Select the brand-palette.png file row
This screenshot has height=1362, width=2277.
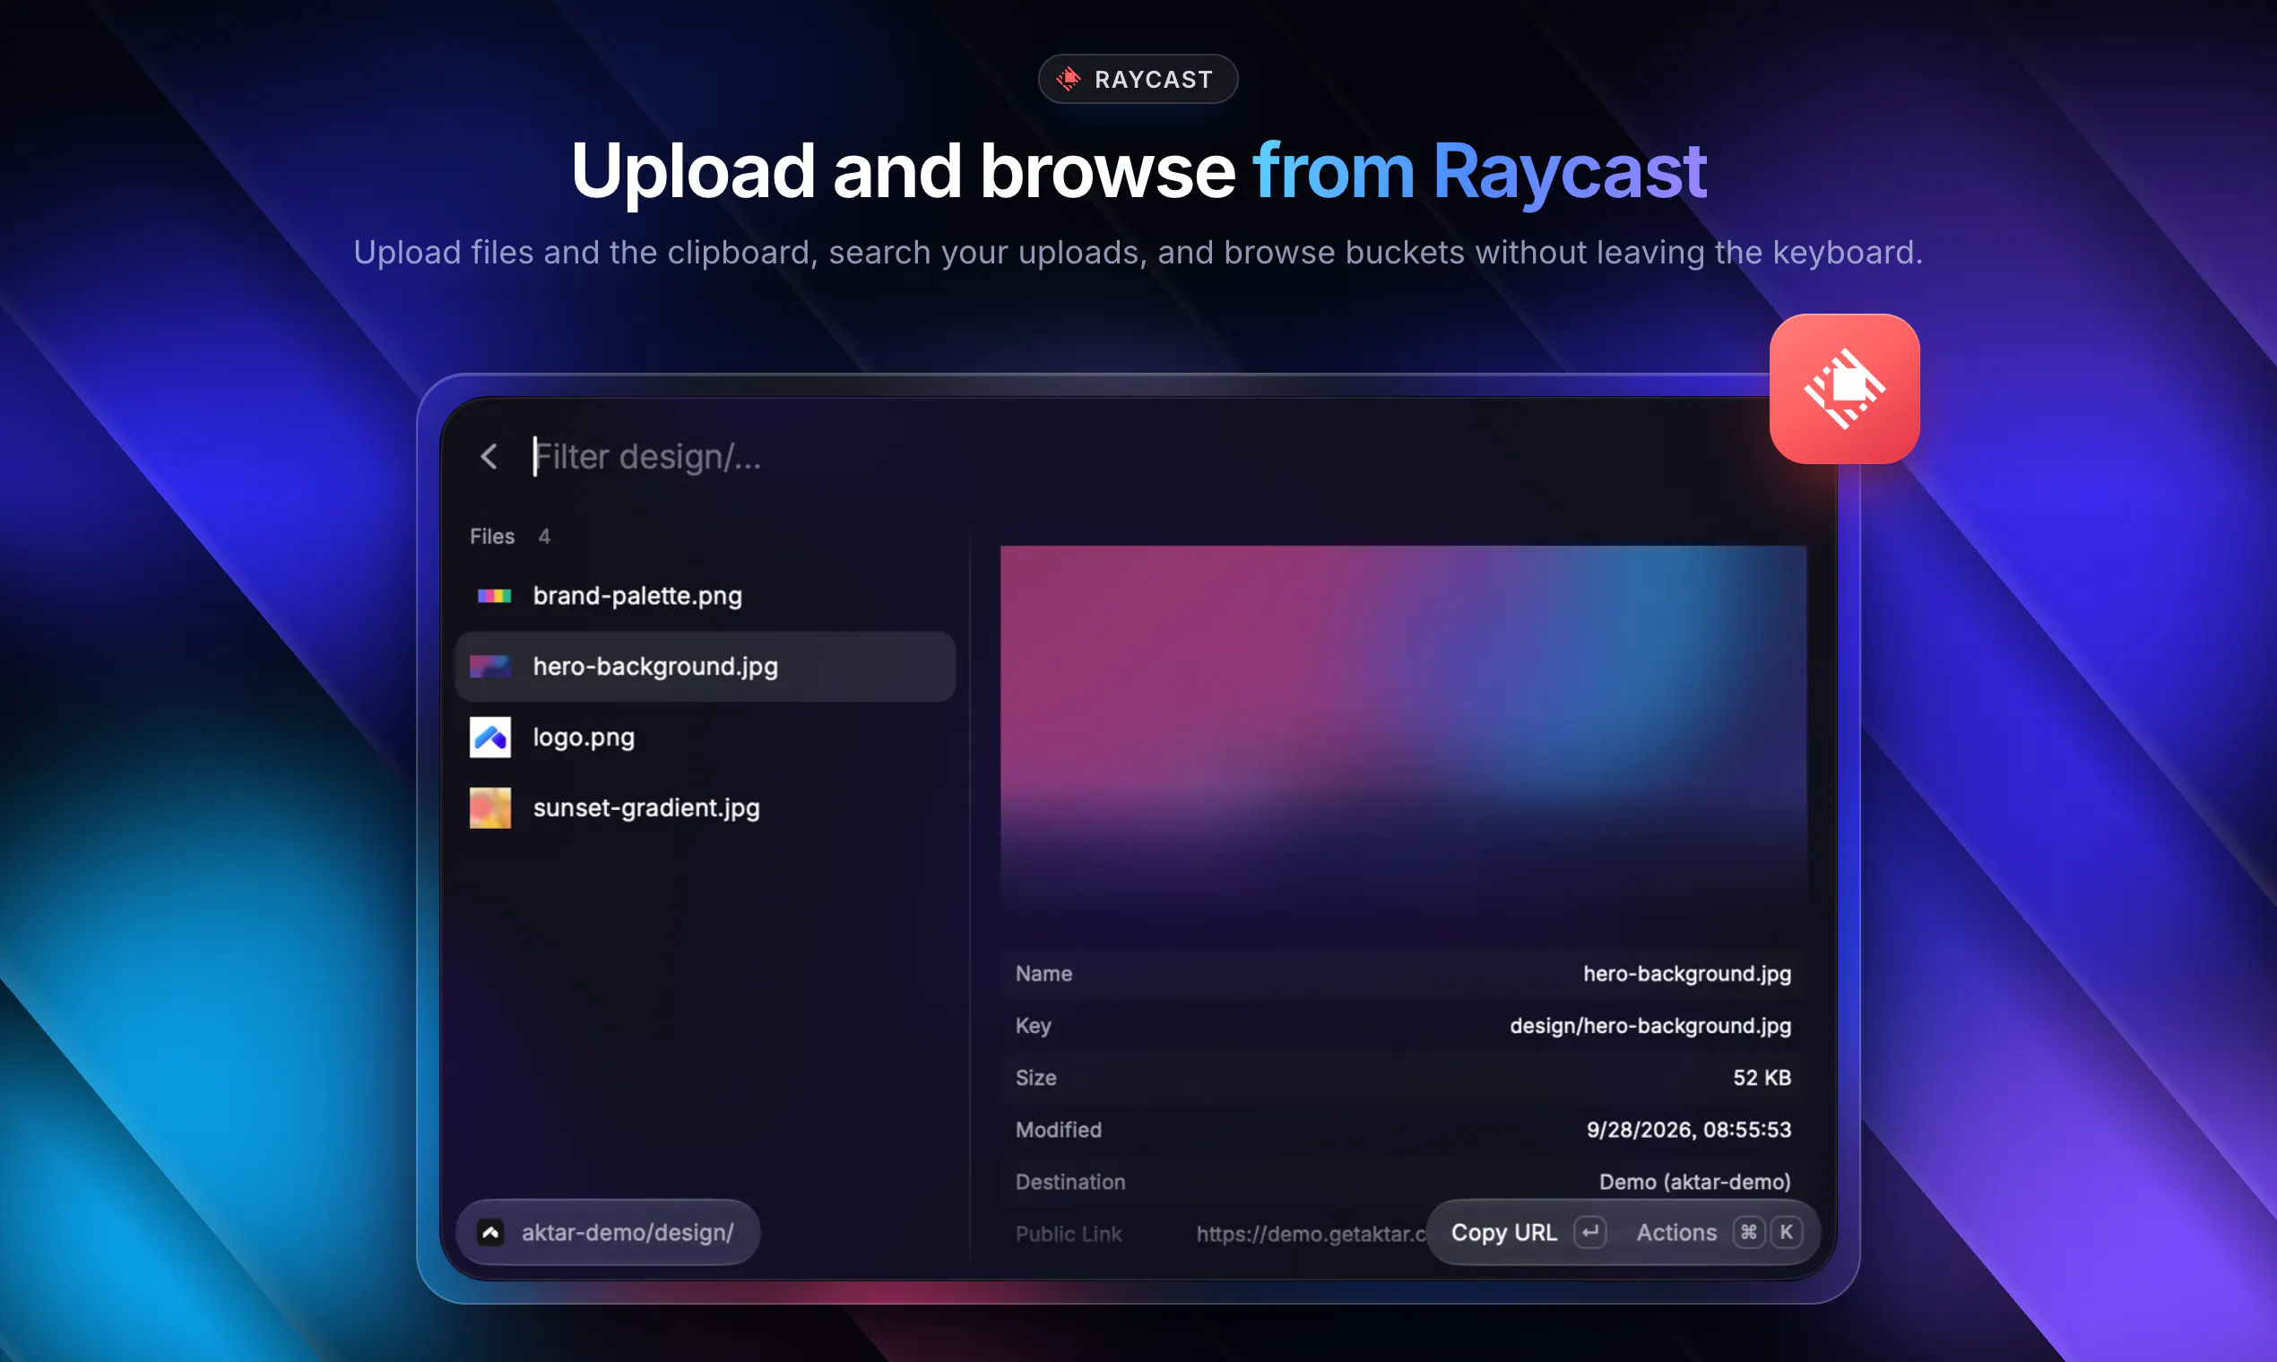pyautogui.click(x=706, y=596)
